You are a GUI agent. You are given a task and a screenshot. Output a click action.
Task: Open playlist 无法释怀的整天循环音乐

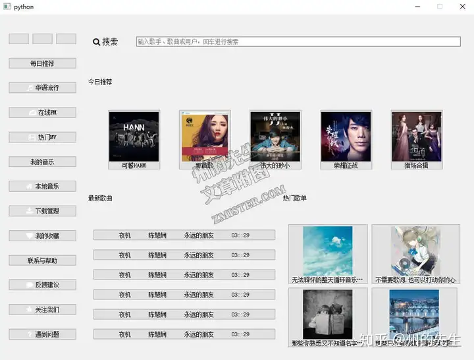[x=328, y=254]
